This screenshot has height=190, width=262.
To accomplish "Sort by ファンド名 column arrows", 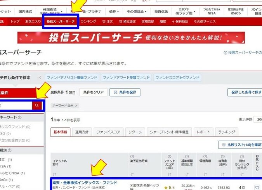I will click(54, 174).
